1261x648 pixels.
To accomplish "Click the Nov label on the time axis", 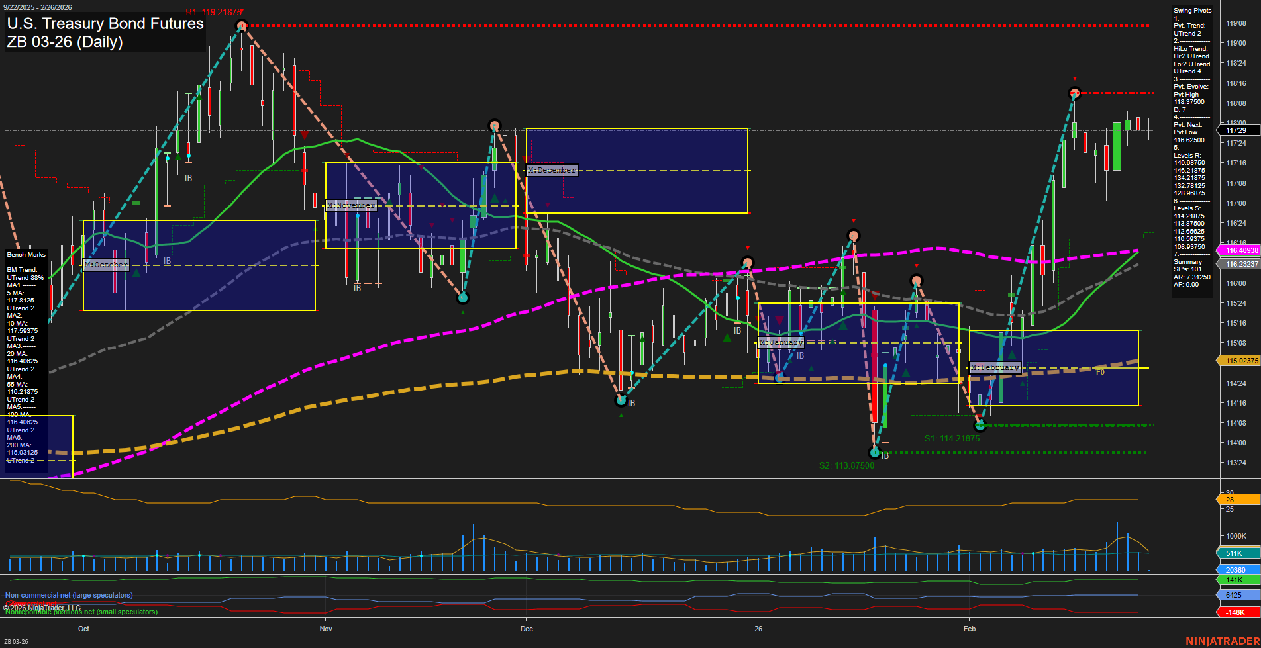I will pos(326,629).
